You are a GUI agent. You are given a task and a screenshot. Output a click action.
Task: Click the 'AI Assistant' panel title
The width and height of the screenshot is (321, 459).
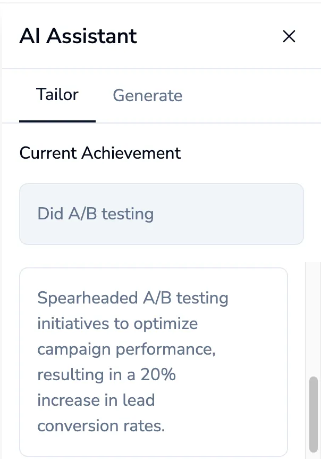pos(78,36)
